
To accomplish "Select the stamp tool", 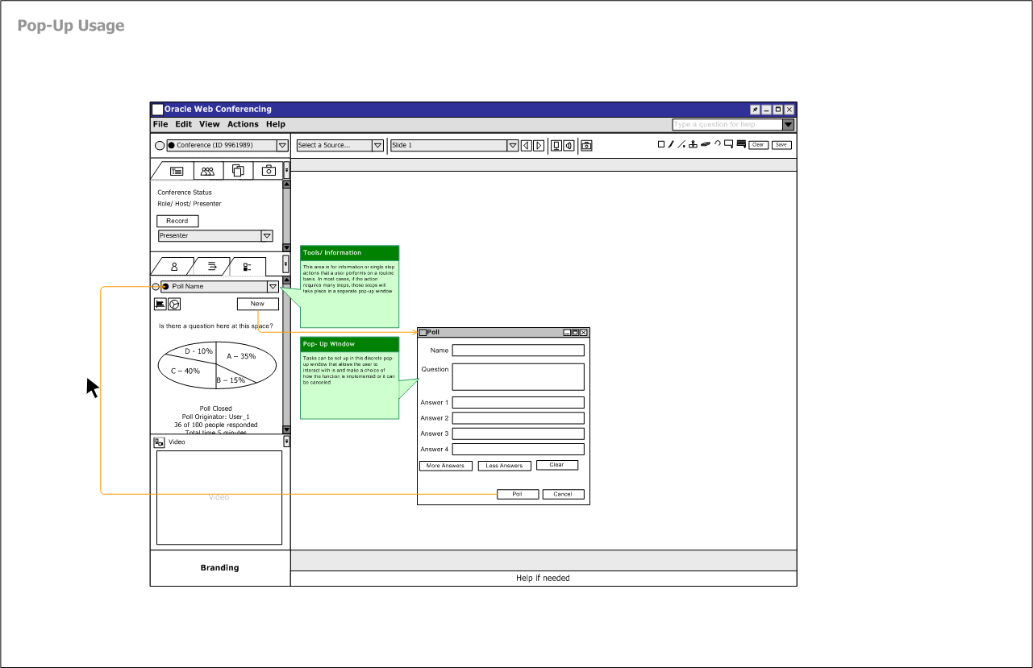I will coord(693,144).
